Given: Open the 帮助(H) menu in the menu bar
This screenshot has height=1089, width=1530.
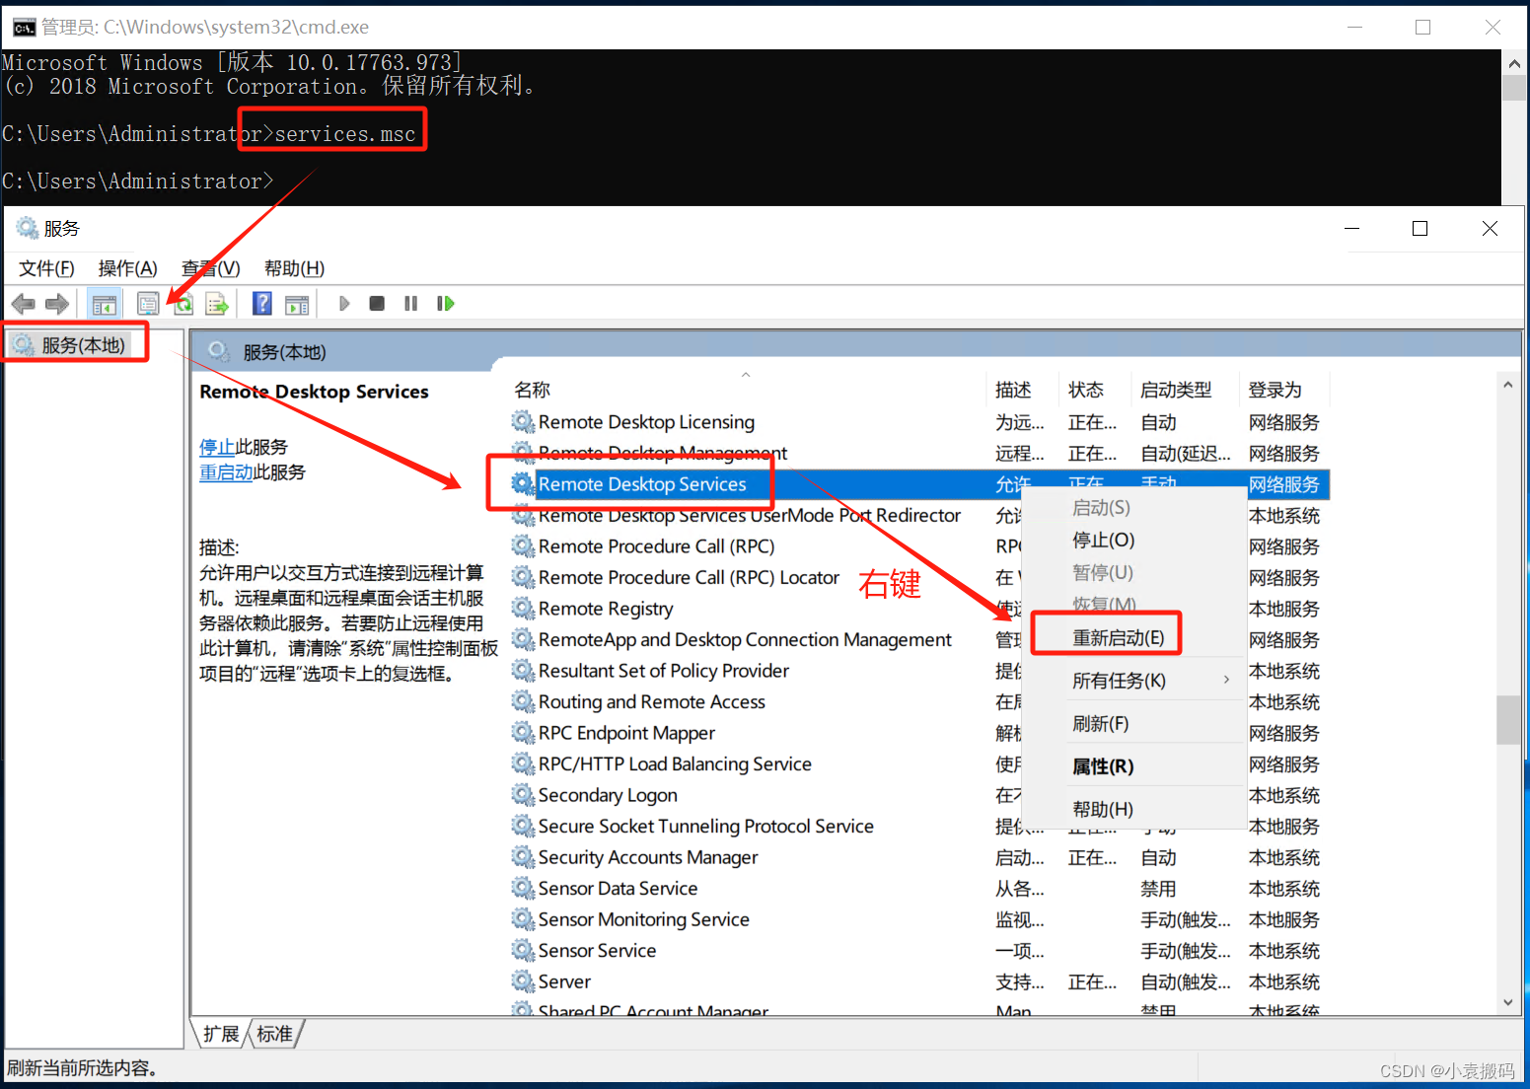Looking at the screenshot, I should 294,268.
